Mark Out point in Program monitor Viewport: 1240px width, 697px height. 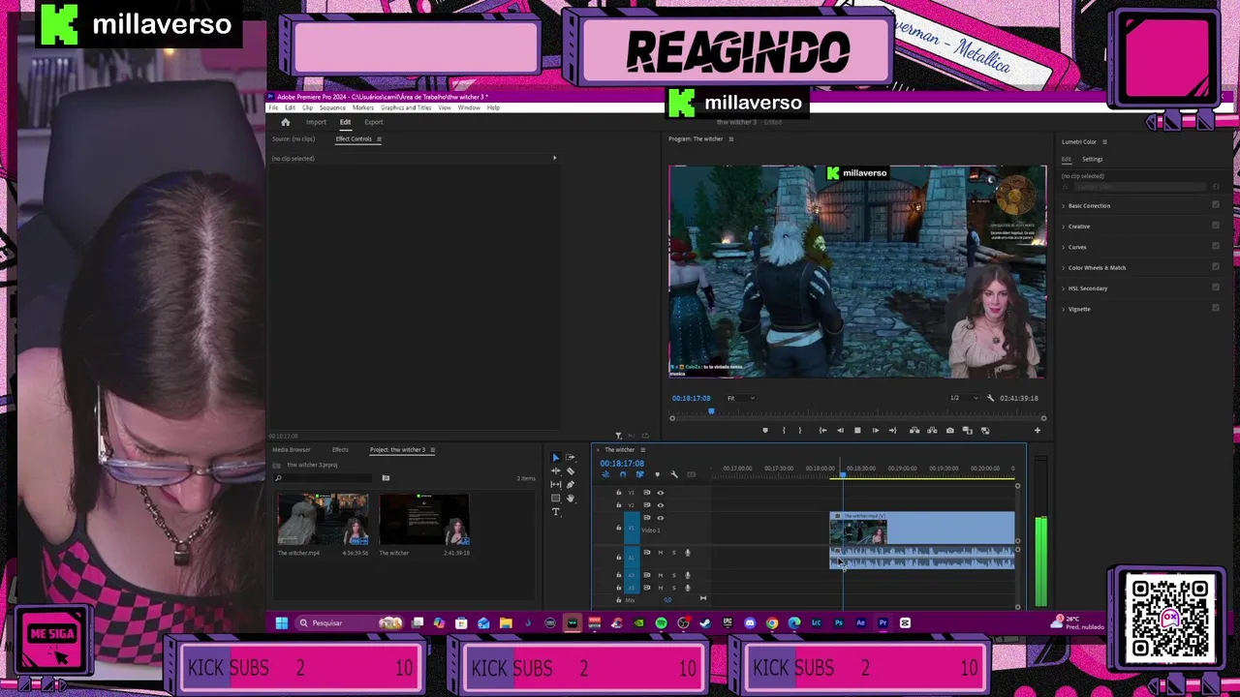[800, 430]
